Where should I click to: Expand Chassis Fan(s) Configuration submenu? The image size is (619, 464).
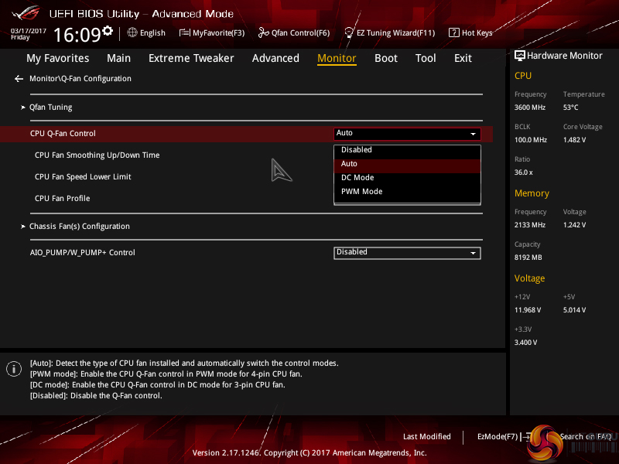coord(79,227)
